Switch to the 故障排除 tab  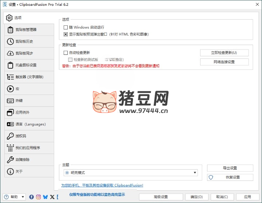pos(29,160)
